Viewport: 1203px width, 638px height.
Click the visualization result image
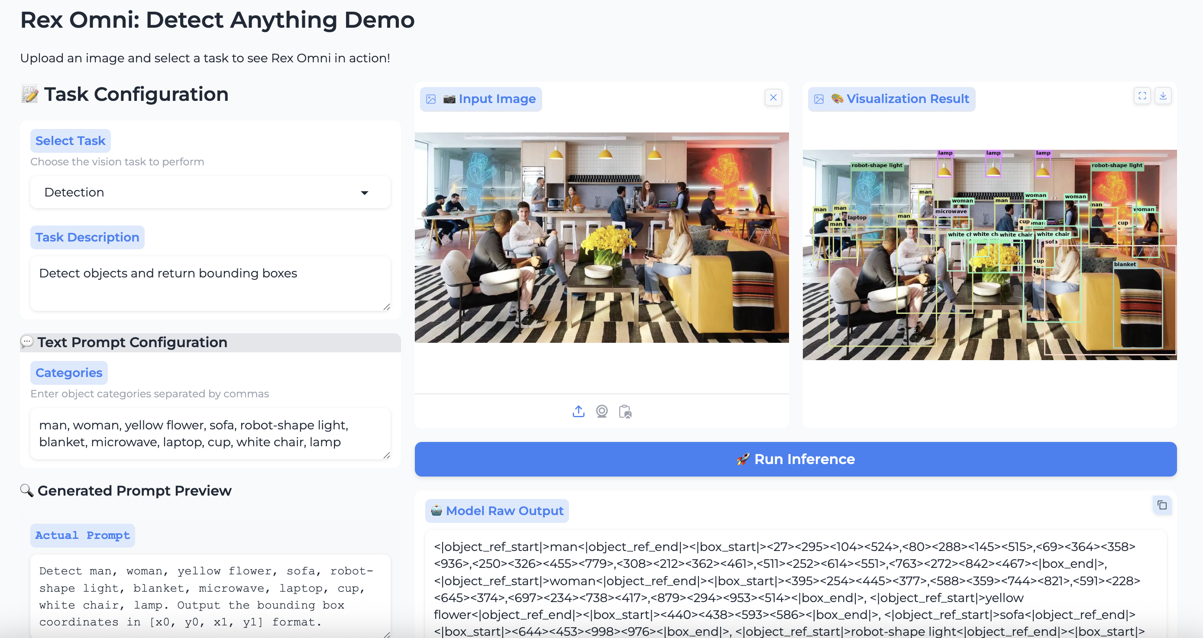(x=989, y=255)
